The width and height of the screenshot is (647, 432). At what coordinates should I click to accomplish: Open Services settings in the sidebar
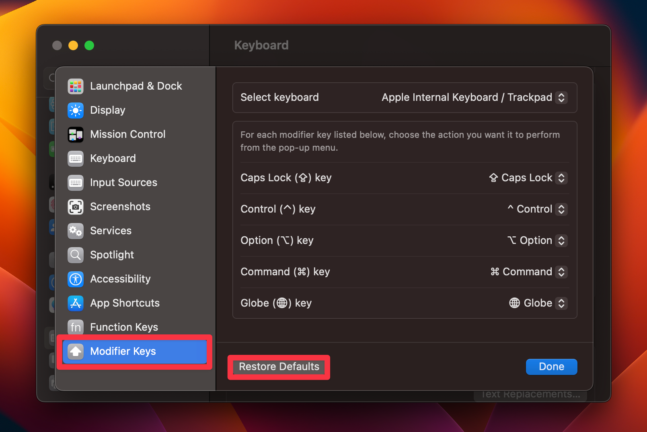[x=76, y=231]
